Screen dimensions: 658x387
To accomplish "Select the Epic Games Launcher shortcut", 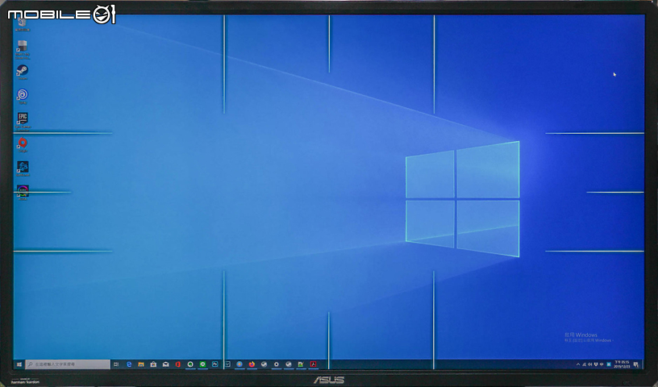I will (x=23, y=121).
